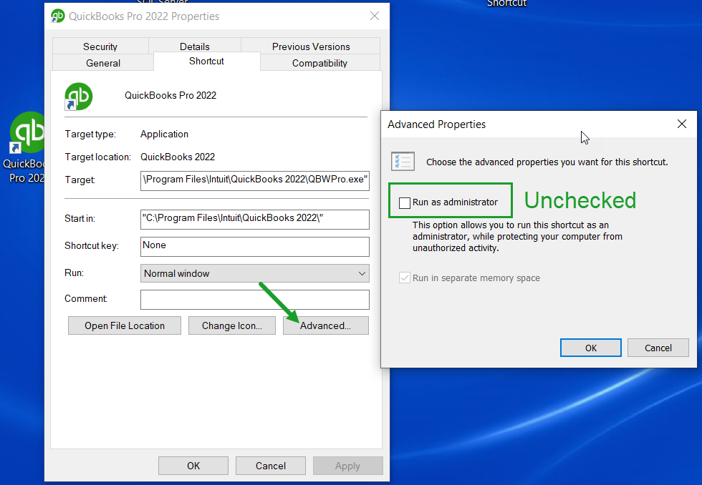Open the Advanced shortcut settings
The height and width of the screenshot is (485, 702).
[x=325, y=325]
